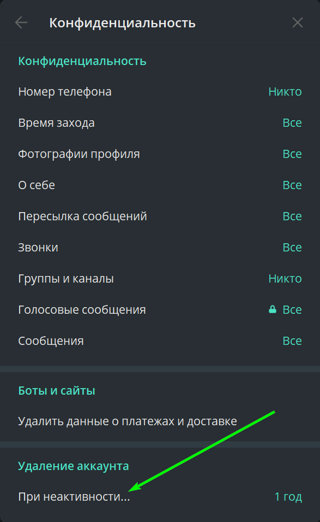The image size is (320, 522).
Task: Click the lock icon next to Голосовые сообщения
Action: pyautogui.click(x=273, y=309)
